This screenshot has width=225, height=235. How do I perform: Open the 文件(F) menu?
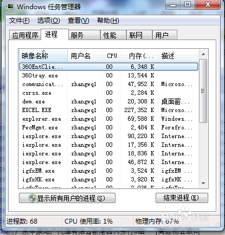(20, 21)
